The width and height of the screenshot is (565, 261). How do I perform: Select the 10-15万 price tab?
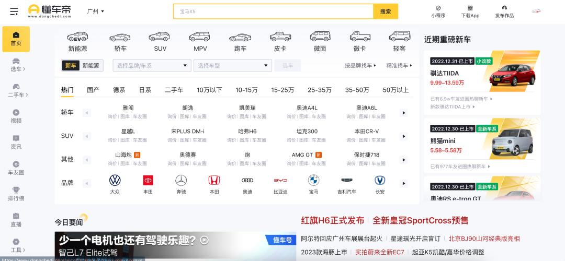[246, 90]
